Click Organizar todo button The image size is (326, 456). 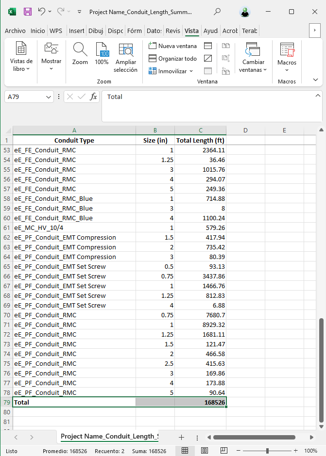(x=173, y=58)
